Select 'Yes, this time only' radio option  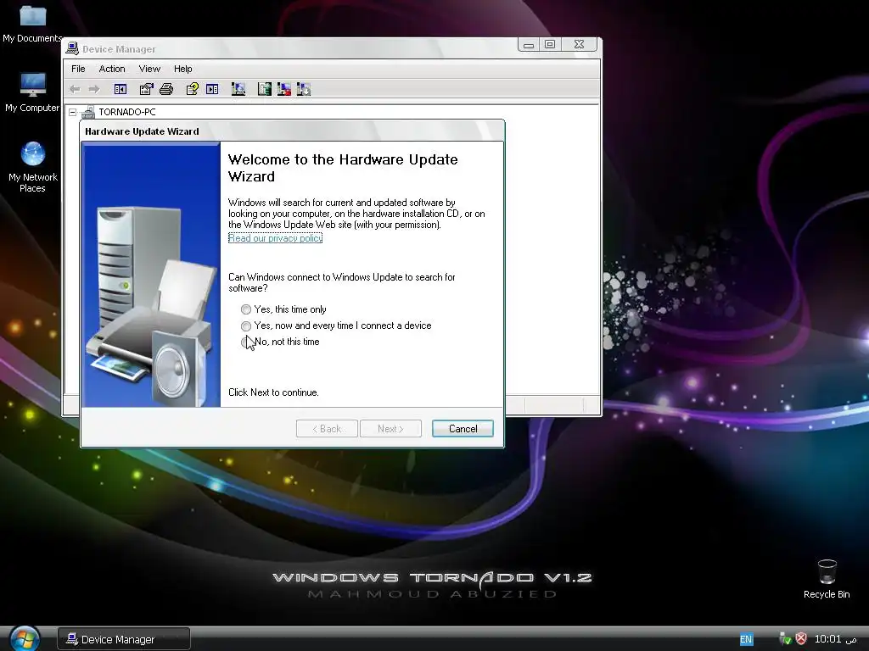(246, 309)
